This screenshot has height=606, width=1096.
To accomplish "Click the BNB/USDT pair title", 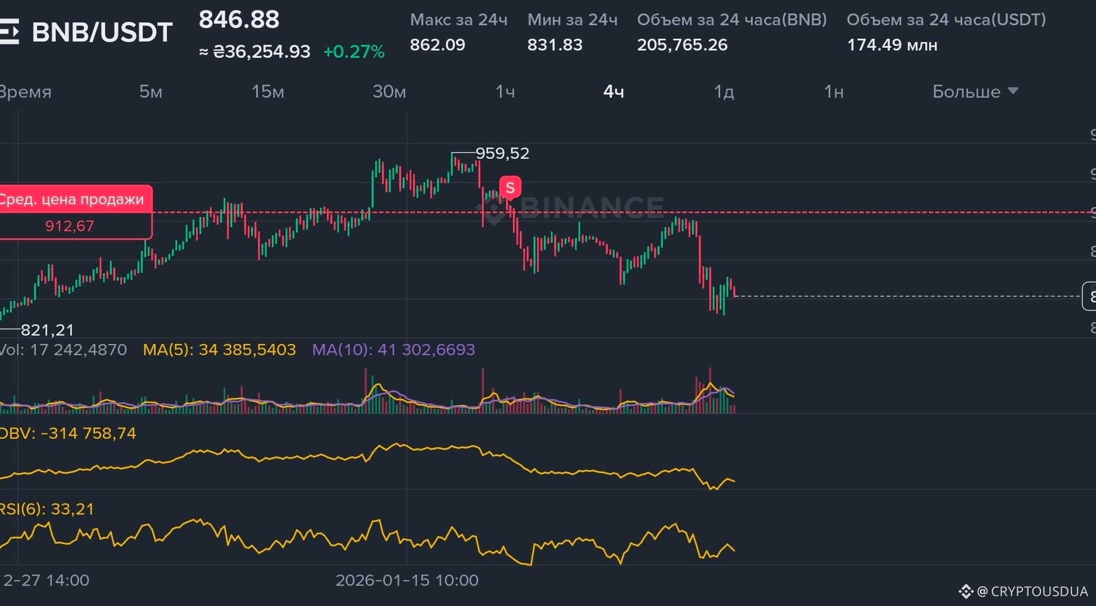I will coord(102,33).
